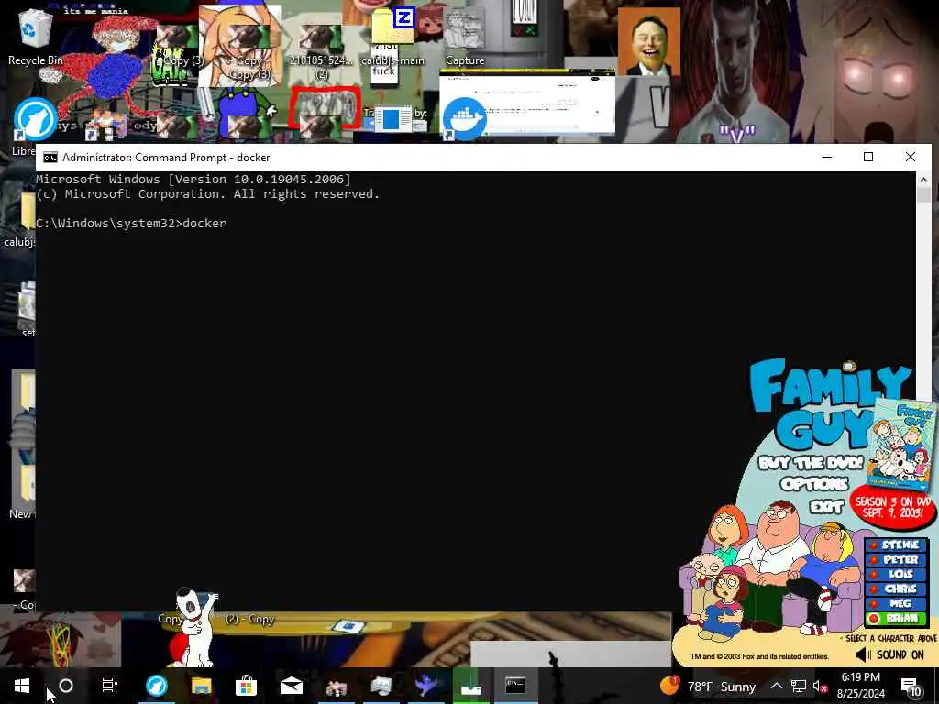Select Chris in the Family Guy widget
This screenshot has height=704, width=939.
pyautogui.click(x=895, y=589)
